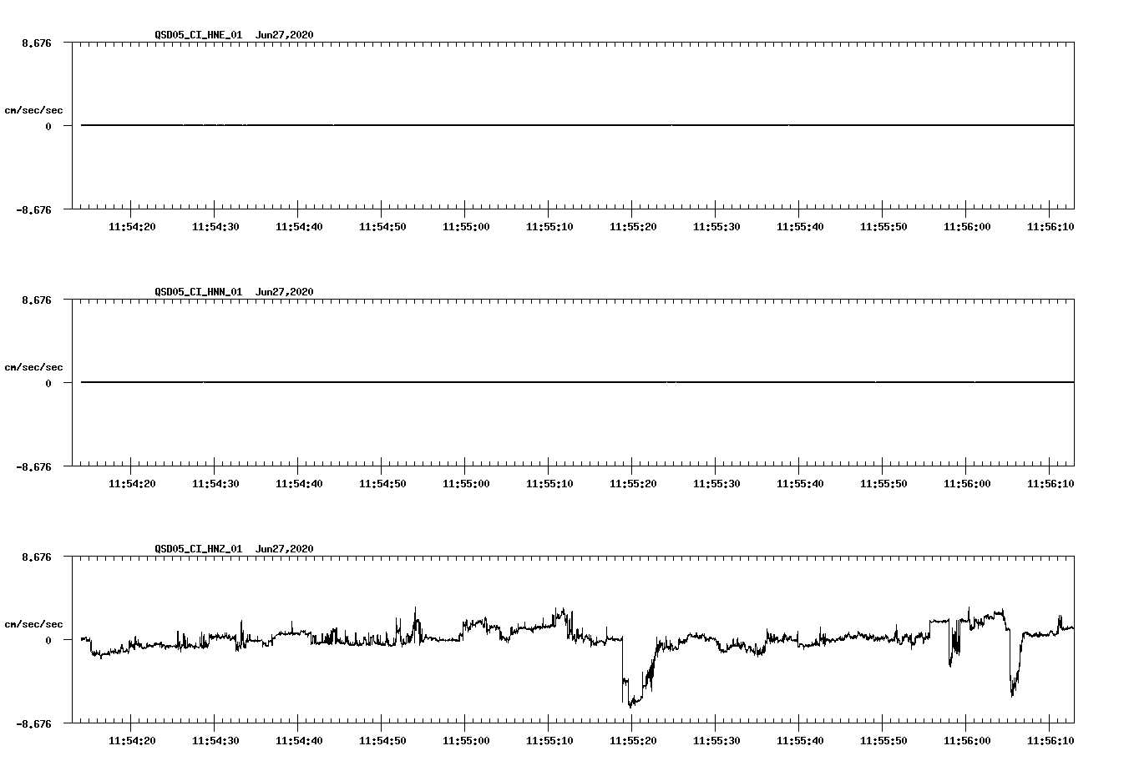Click the 11:54:50 time label under HNN plot
This screenshot has height=771, width=1134.
pyautogui.click(x=382, y=484)
